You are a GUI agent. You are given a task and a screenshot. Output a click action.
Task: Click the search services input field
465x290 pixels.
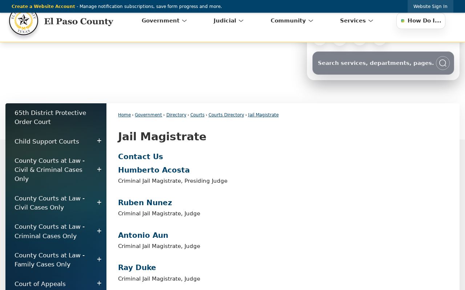click(x=376, y=63)
